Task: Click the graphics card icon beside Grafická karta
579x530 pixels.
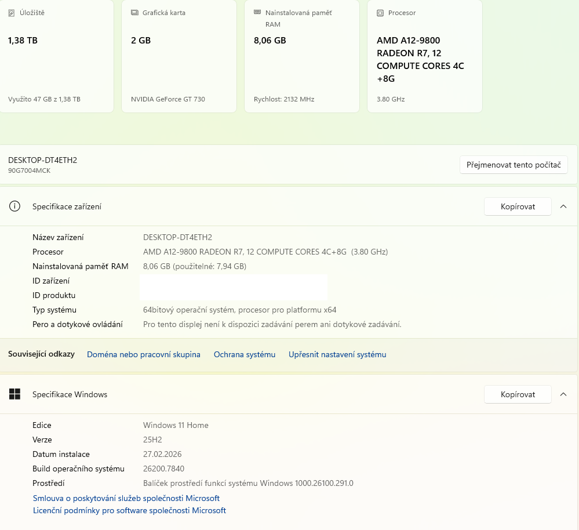Action: coord(134,13)
